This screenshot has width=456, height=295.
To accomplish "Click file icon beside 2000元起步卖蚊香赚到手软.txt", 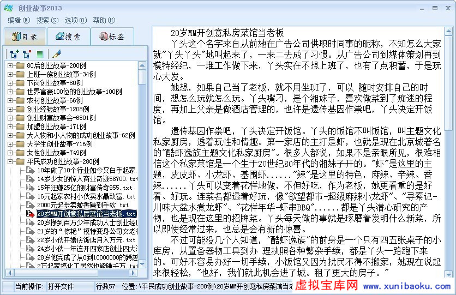I will [x=31, y=205].
